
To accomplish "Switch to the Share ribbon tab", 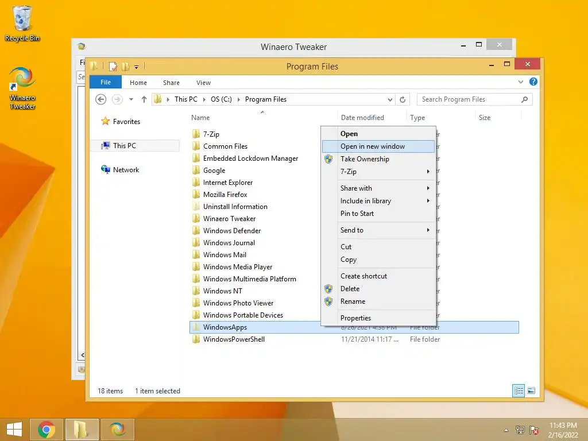I will pyautogui.click(x=171, y=83).
